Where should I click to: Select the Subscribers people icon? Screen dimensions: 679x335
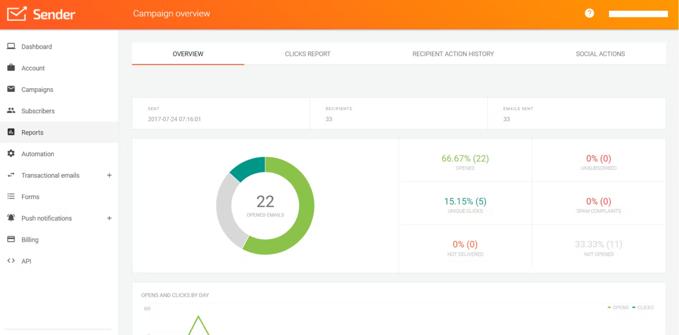pyautogui.click(x=11, y=111)
